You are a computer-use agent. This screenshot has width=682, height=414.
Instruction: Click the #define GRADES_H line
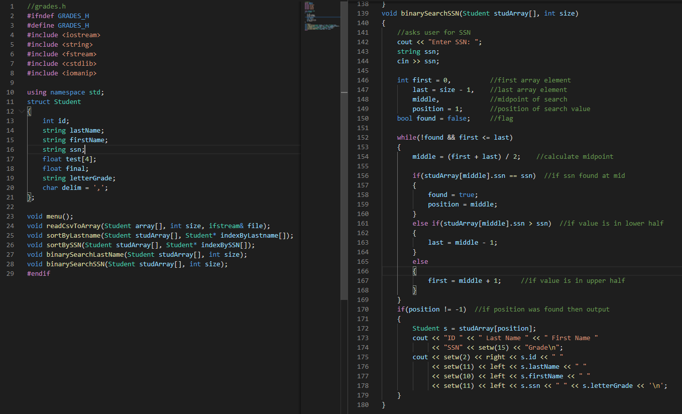[x=58, y=25]
